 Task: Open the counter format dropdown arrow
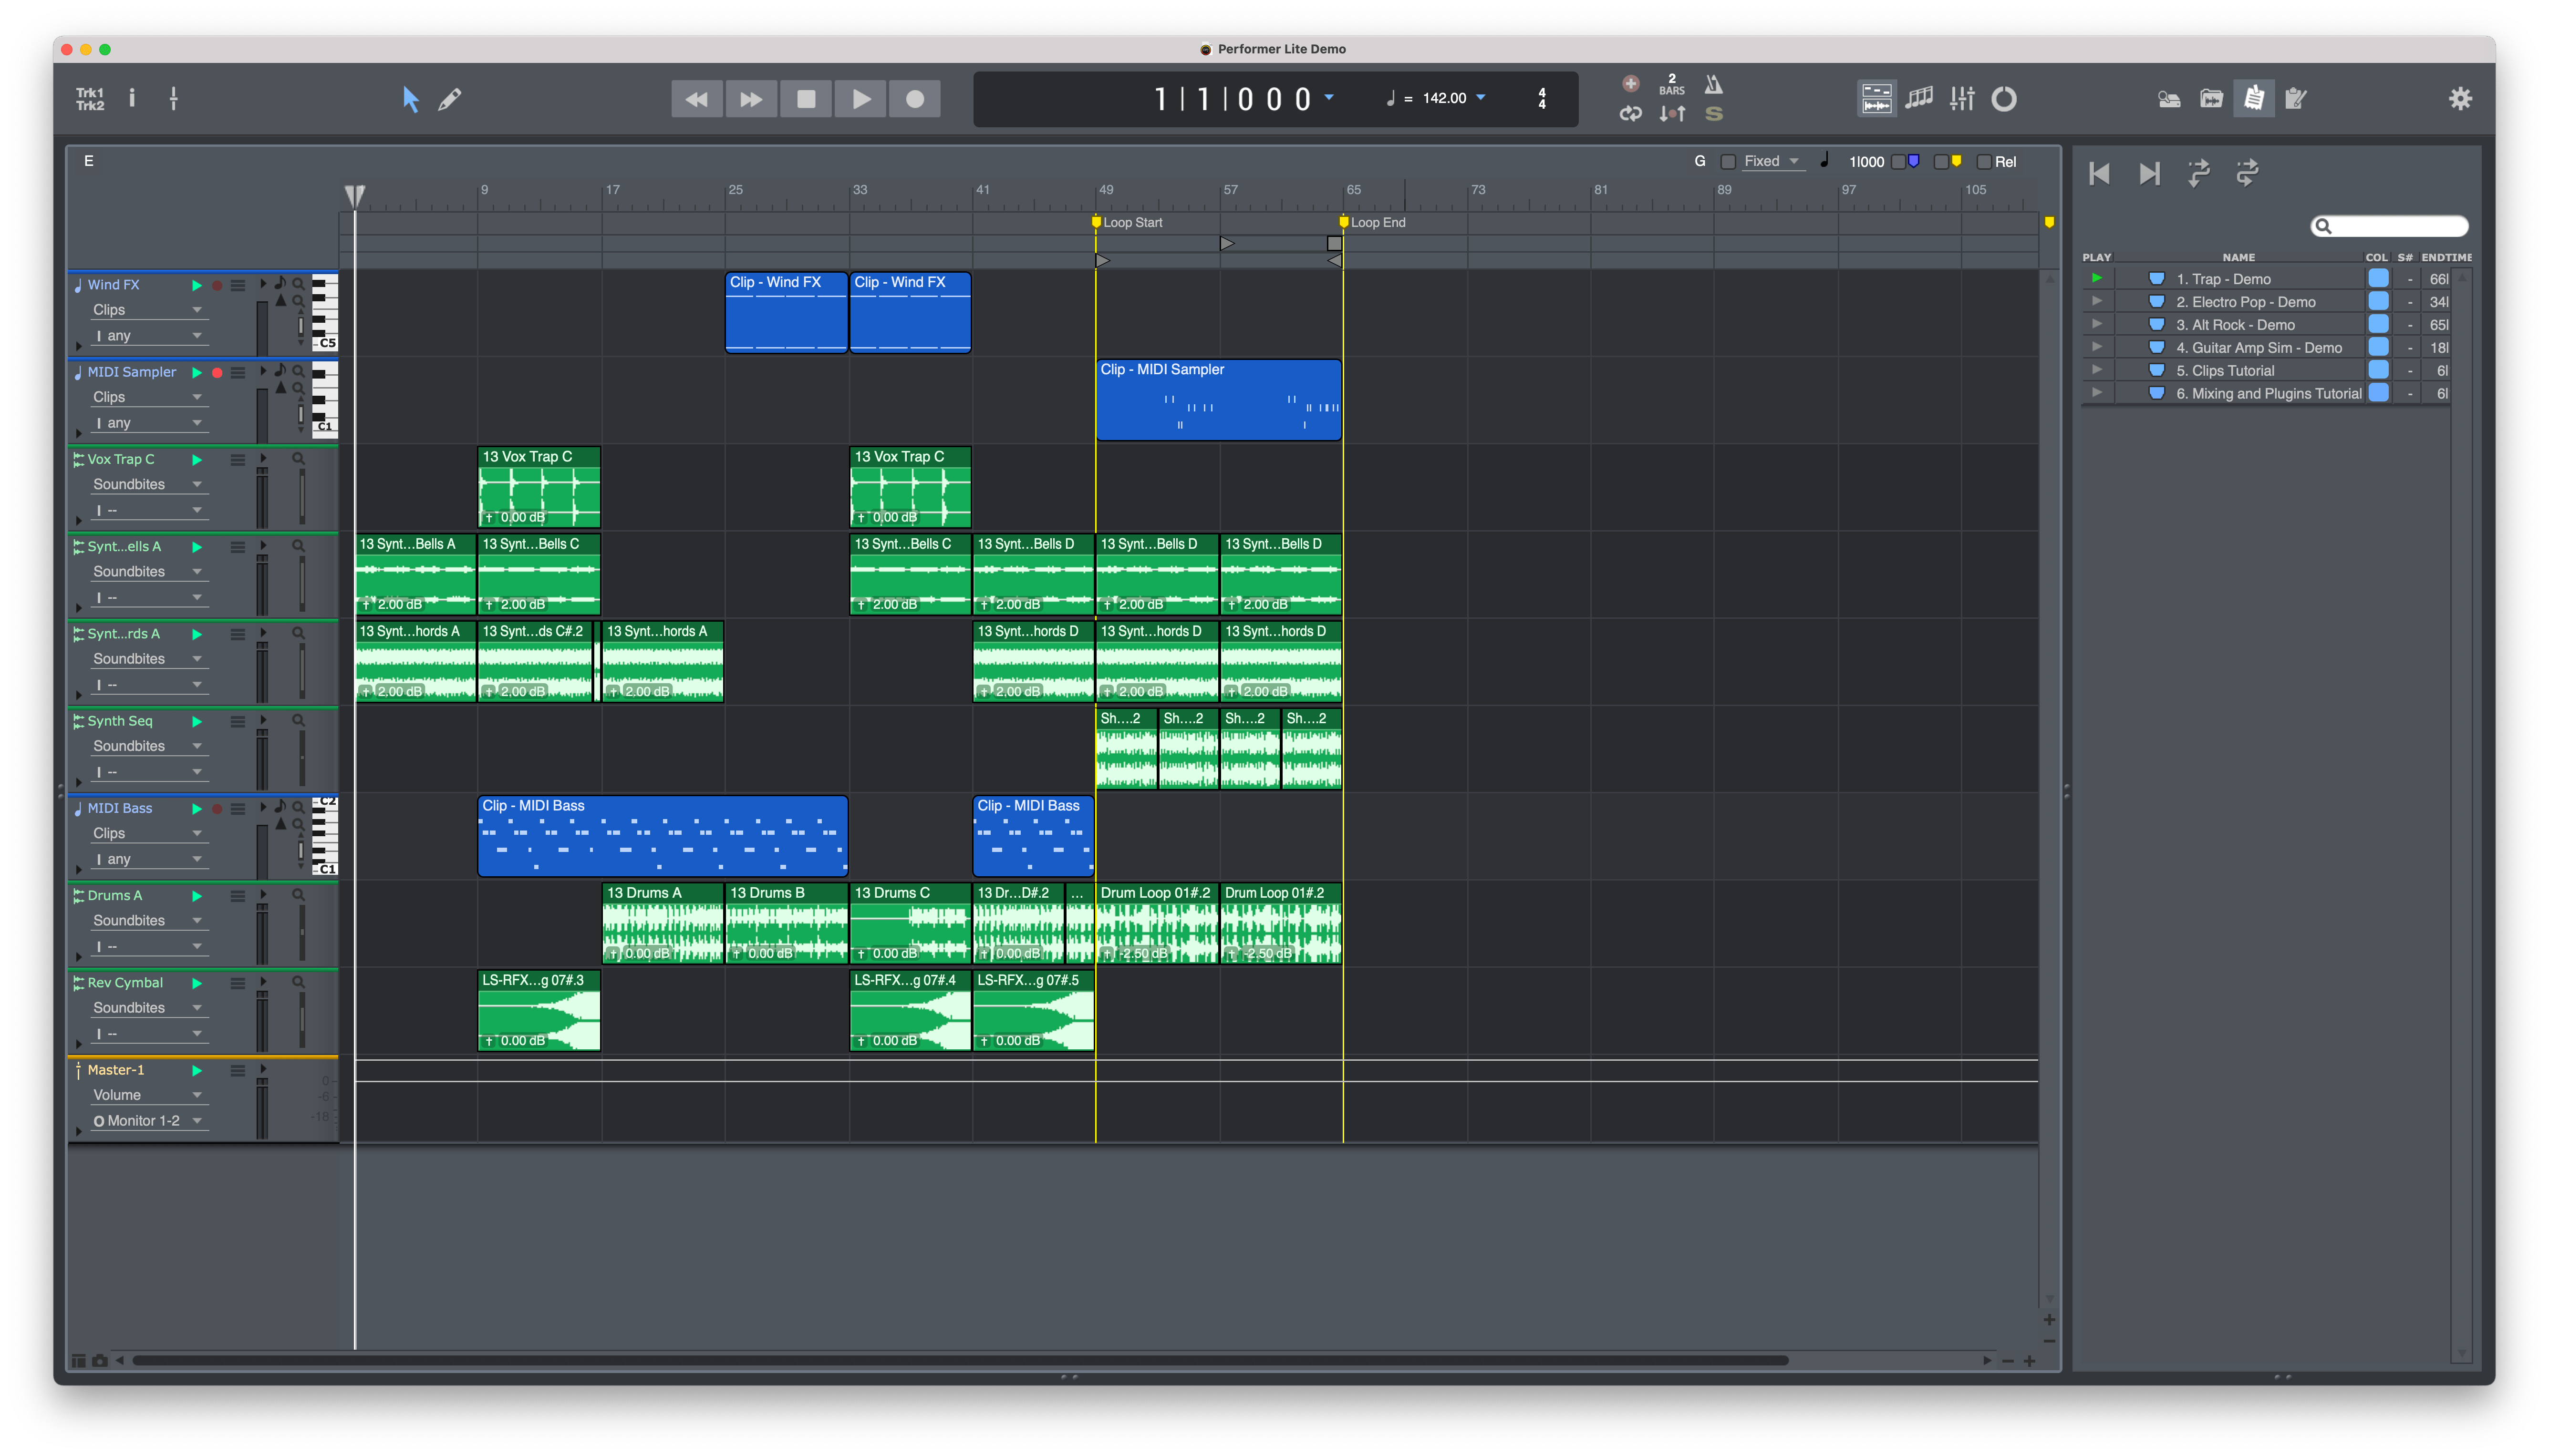(x=1329, y=98)
